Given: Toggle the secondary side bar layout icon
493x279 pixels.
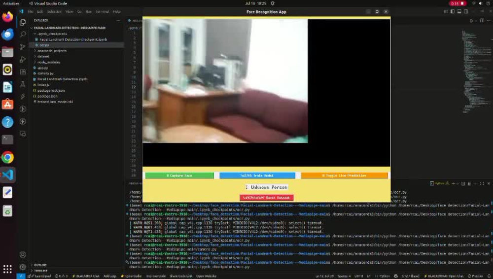Looking at the screenshot, I should pyautogui.click(x=466, y=11).
